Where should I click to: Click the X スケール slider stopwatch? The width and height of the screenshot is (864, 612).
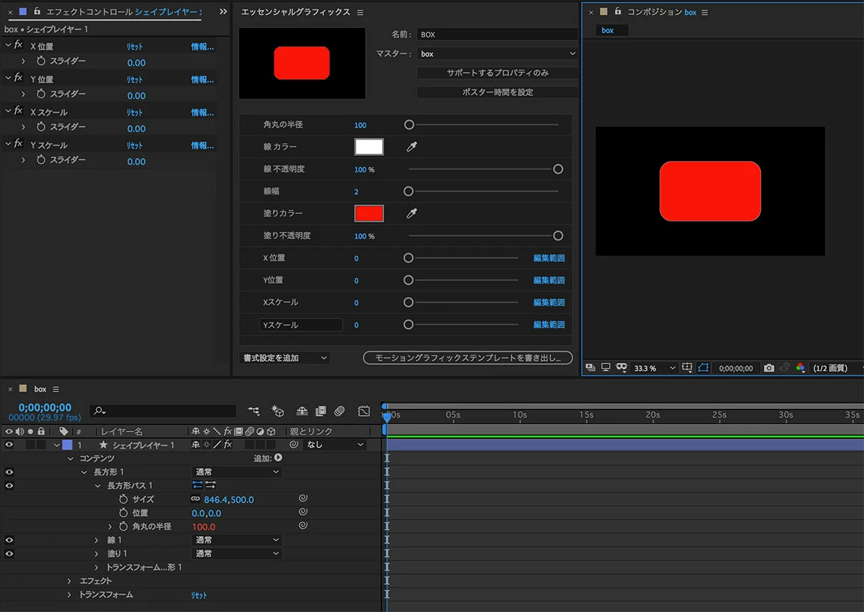coord(41,127)
